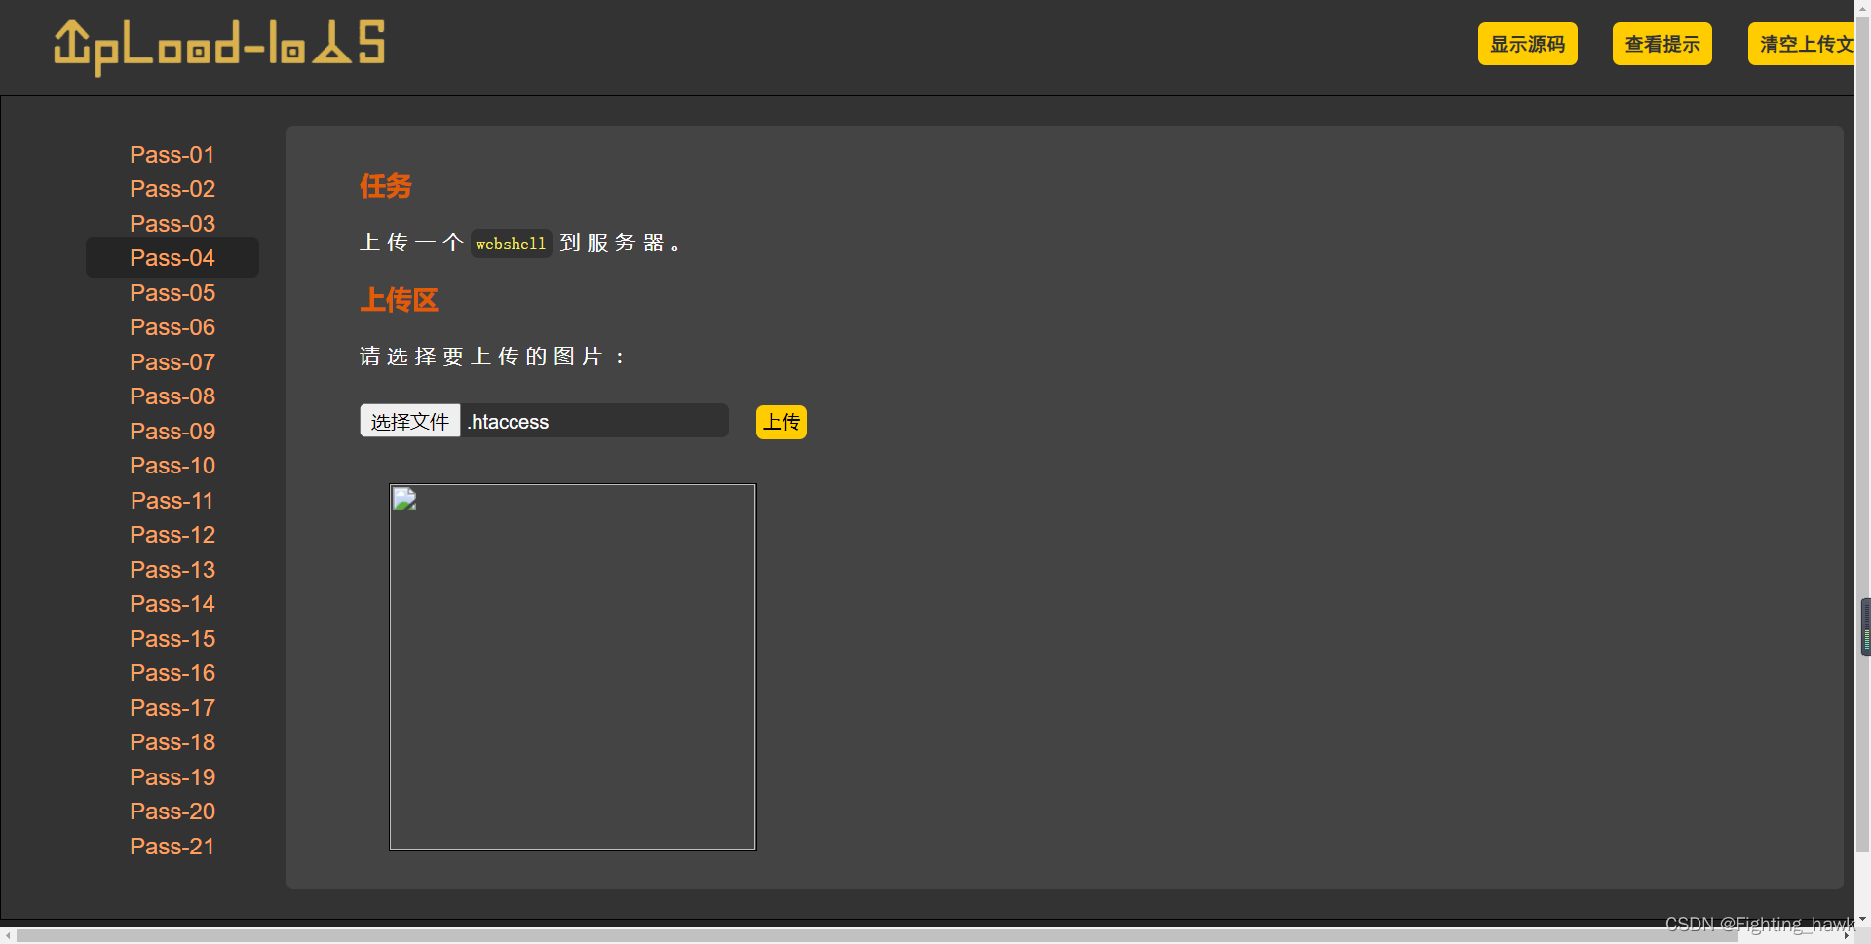Select Pass-16
Image resolution: width=1871 pixels, height=944 pixels.
(172, 673)
